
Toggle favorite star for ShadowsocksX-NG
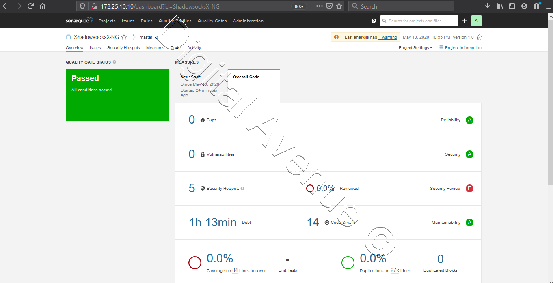tap(124, 37)
